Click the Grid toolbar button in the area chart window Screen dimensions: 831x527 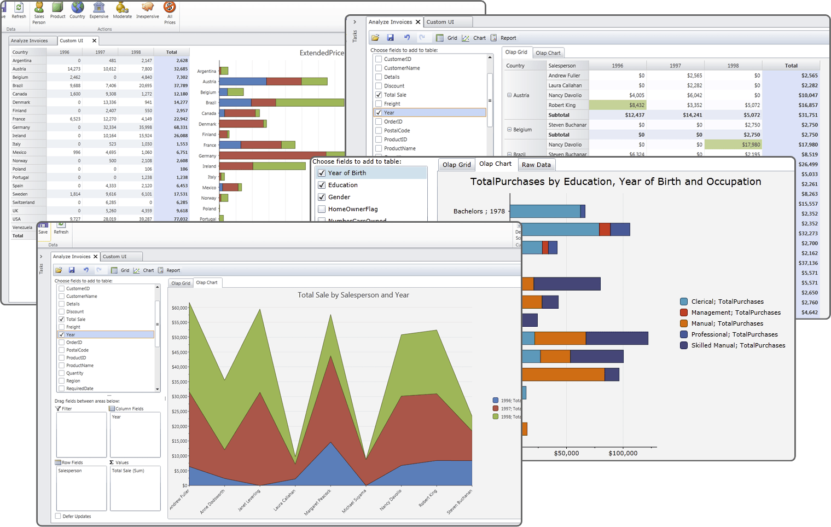(120, 270)
